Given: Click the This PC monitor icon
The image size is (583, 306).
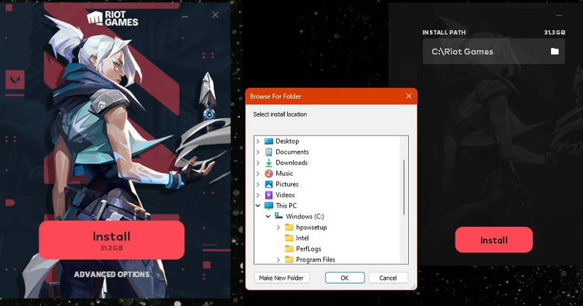Looking at the screenshot, I should [x=269, y=205].
